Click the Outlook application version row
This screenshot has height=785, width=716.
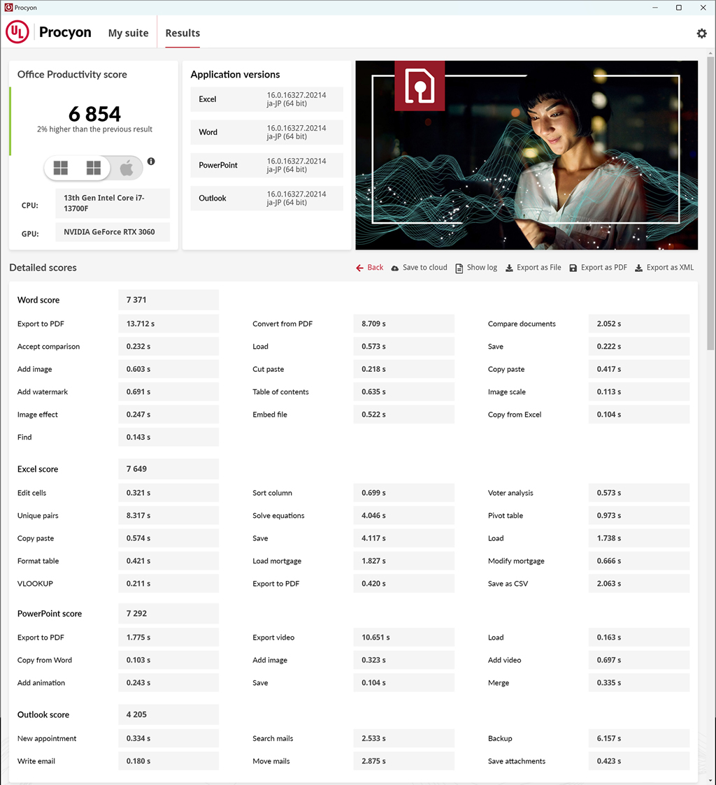coord(266,199)
